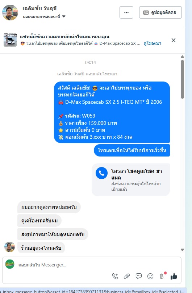The width and height of the screenshot is (192, 293).
Task: Open saved replies speech bubble icon
Action: click(x=139, y=276)
